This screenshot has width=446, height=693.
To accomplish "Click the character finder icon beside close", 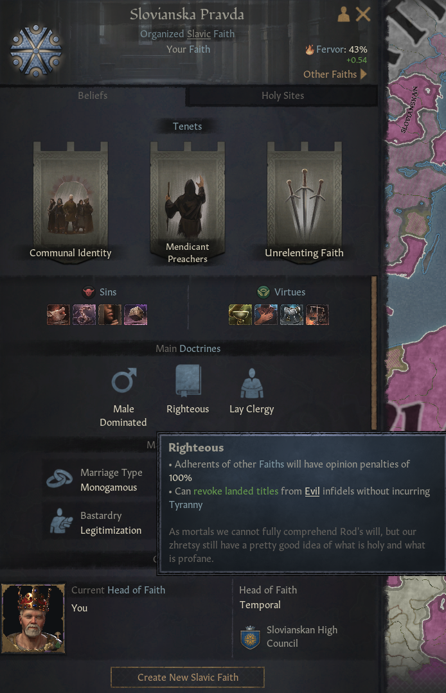I will [343, 14].
